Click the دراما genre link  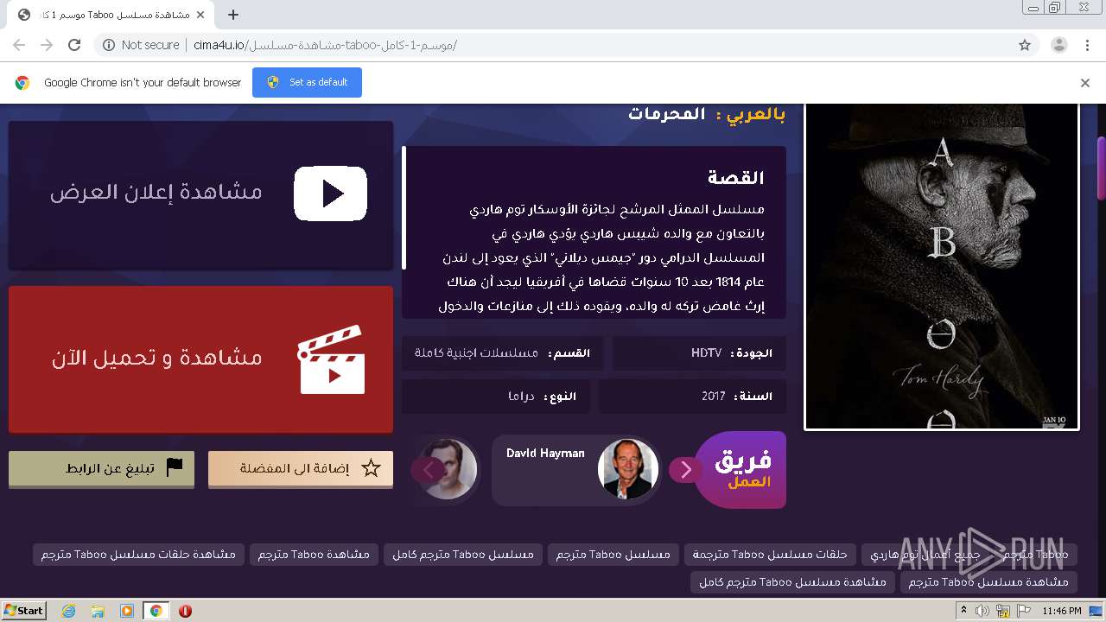click(x=521, y=396)
